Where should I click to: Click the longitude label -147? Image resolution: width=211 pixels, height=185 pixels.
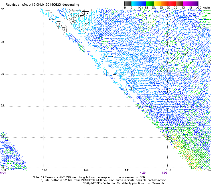coord(44,170)
